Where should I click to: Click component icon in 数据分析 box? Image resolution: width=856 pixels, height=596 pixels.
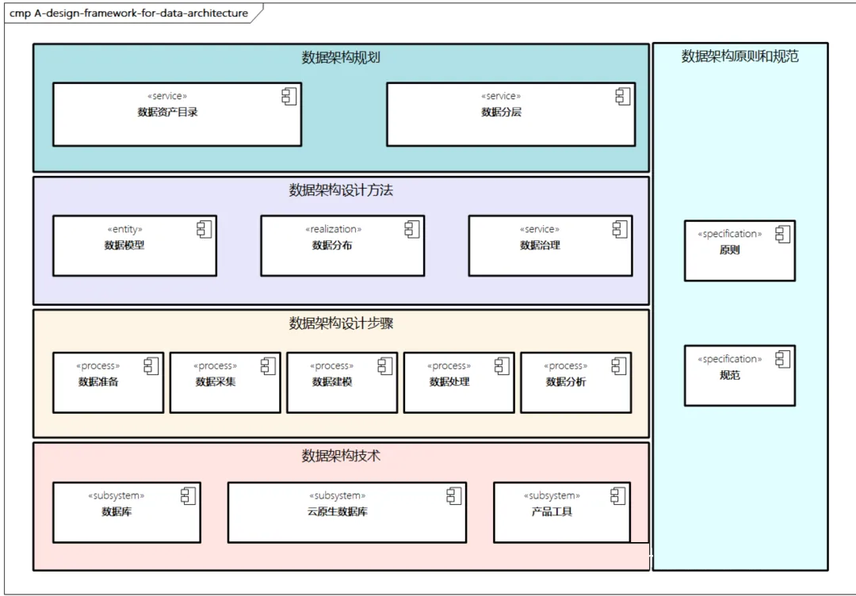[x=618, y=366]
